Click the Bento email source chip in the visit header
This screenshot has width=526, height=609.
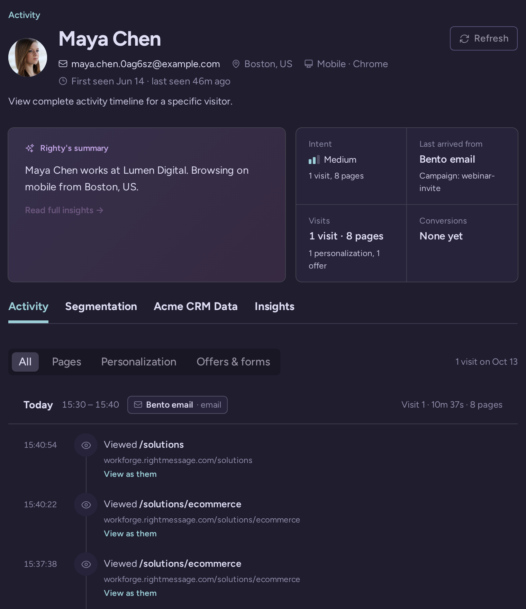coord(178,405)
